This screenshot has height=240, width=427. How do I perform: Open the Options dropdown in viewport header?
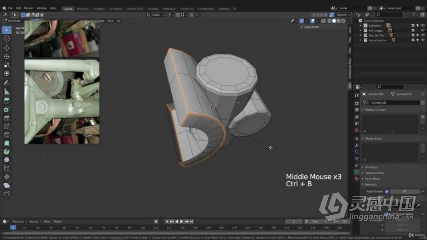(343, 15)
